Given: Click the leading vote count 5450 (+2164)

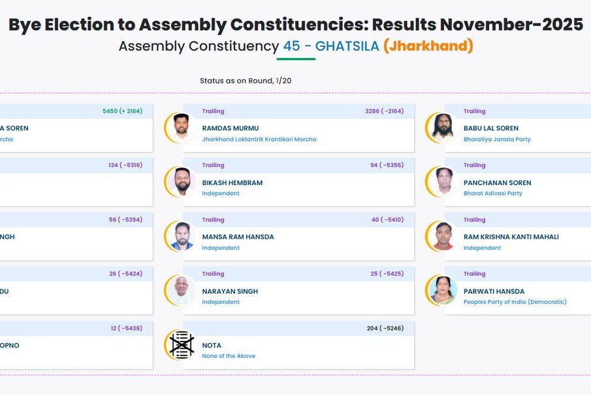Looking at the screenshot, I should [x=122, y=111].
